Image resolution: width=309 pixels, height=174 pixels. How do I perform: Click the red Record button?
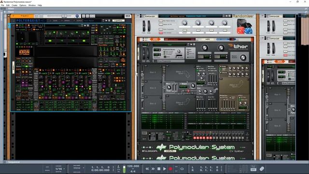coord(170,169)
